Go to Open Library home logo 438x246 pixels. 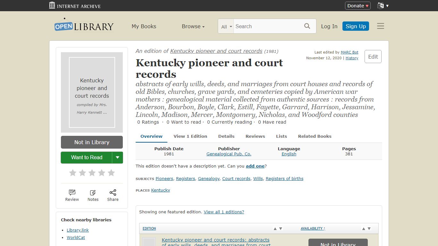pyautogui.click(x=84, y=26)
